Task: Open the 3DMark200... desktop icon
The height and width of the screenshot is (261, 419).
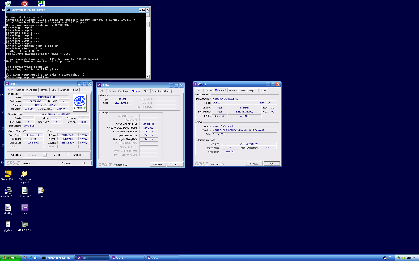Action: tap(8, 175)
